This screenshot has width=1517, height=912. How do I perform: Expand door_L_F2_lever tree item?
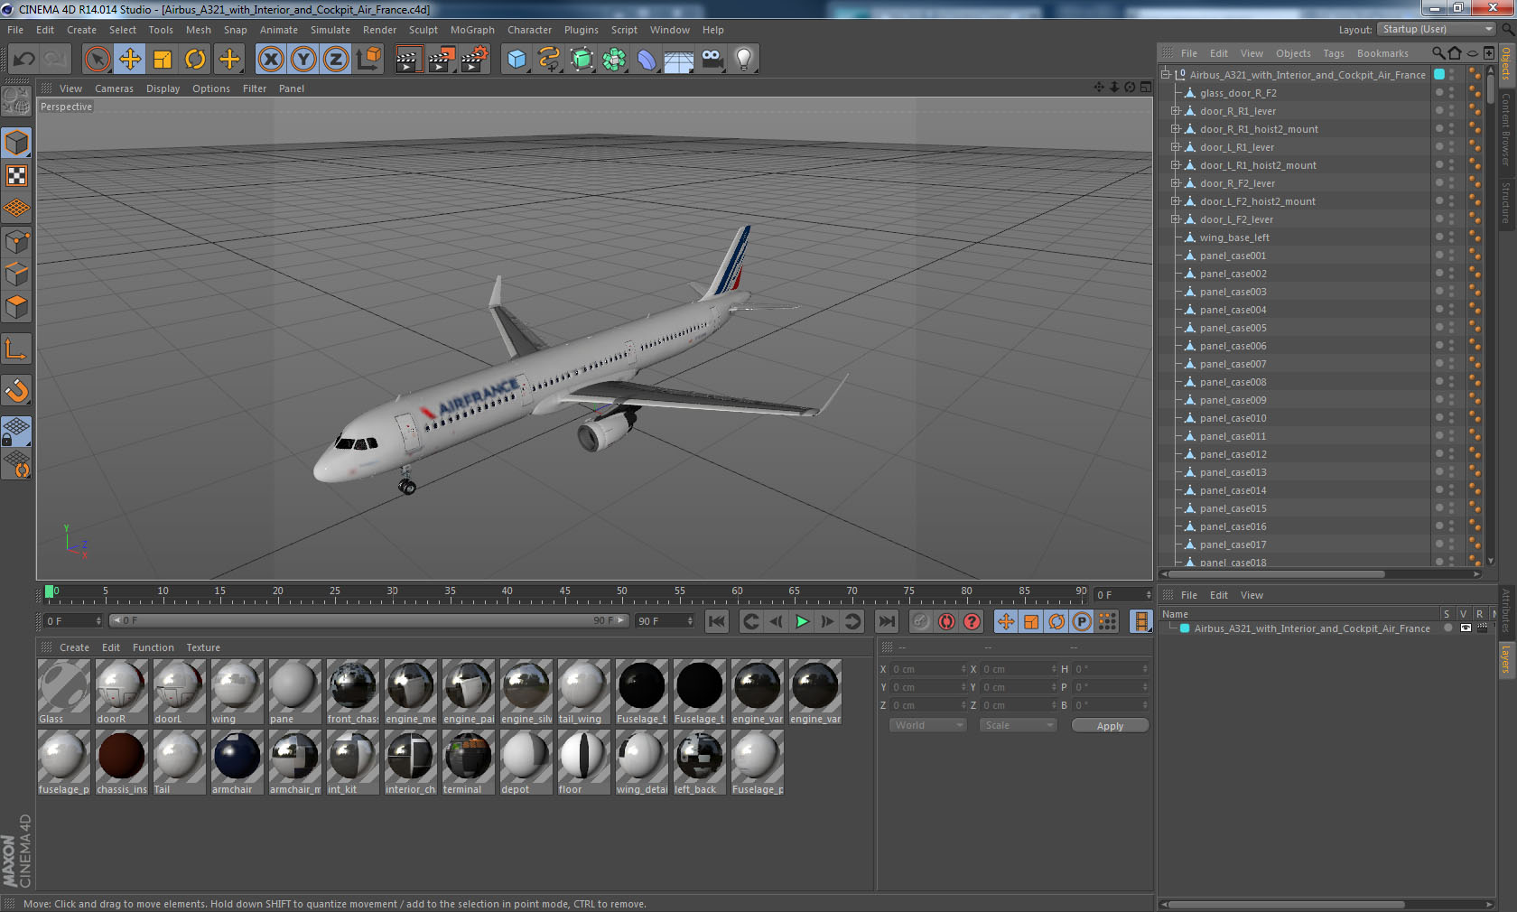point(1176,219)
